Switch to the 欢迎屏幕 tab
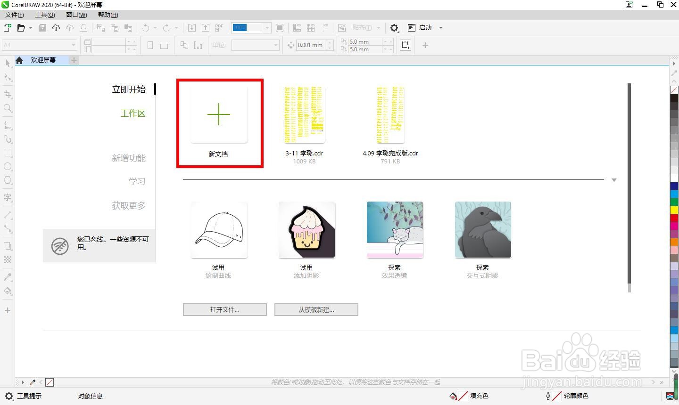This screenshot has width=679, height=405. [43, 60]
